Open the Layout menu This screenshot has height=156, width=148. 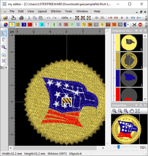(x=42, y=11)
